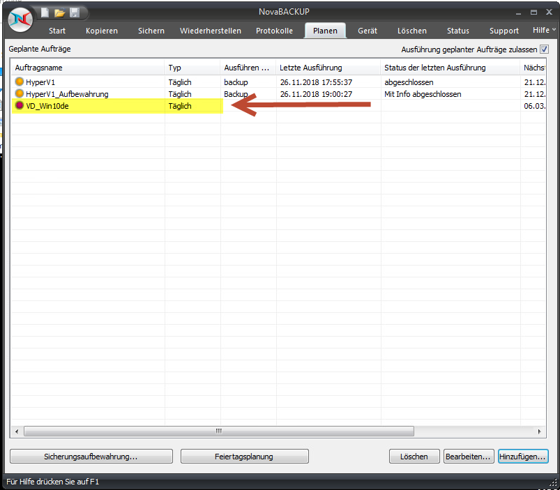Click the lowercase 'backup' cell of HyperV1
The height and width of the screenshot is (490, 560).
pos(236,82)
